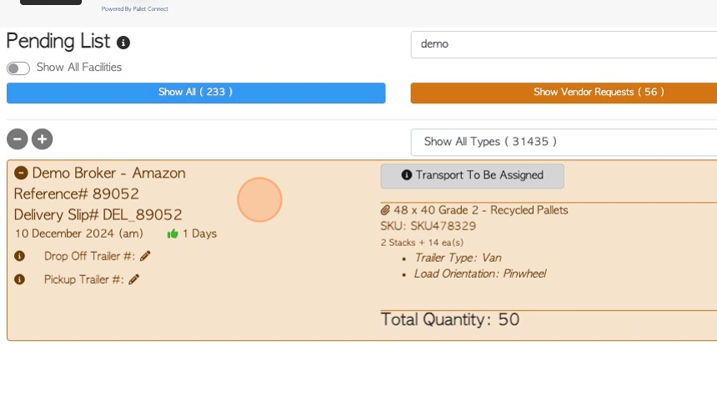Click the 10 December 2024 (am) date
This screenshot has width=717, height=402.
pyautogui.click(x=78, y=234)
